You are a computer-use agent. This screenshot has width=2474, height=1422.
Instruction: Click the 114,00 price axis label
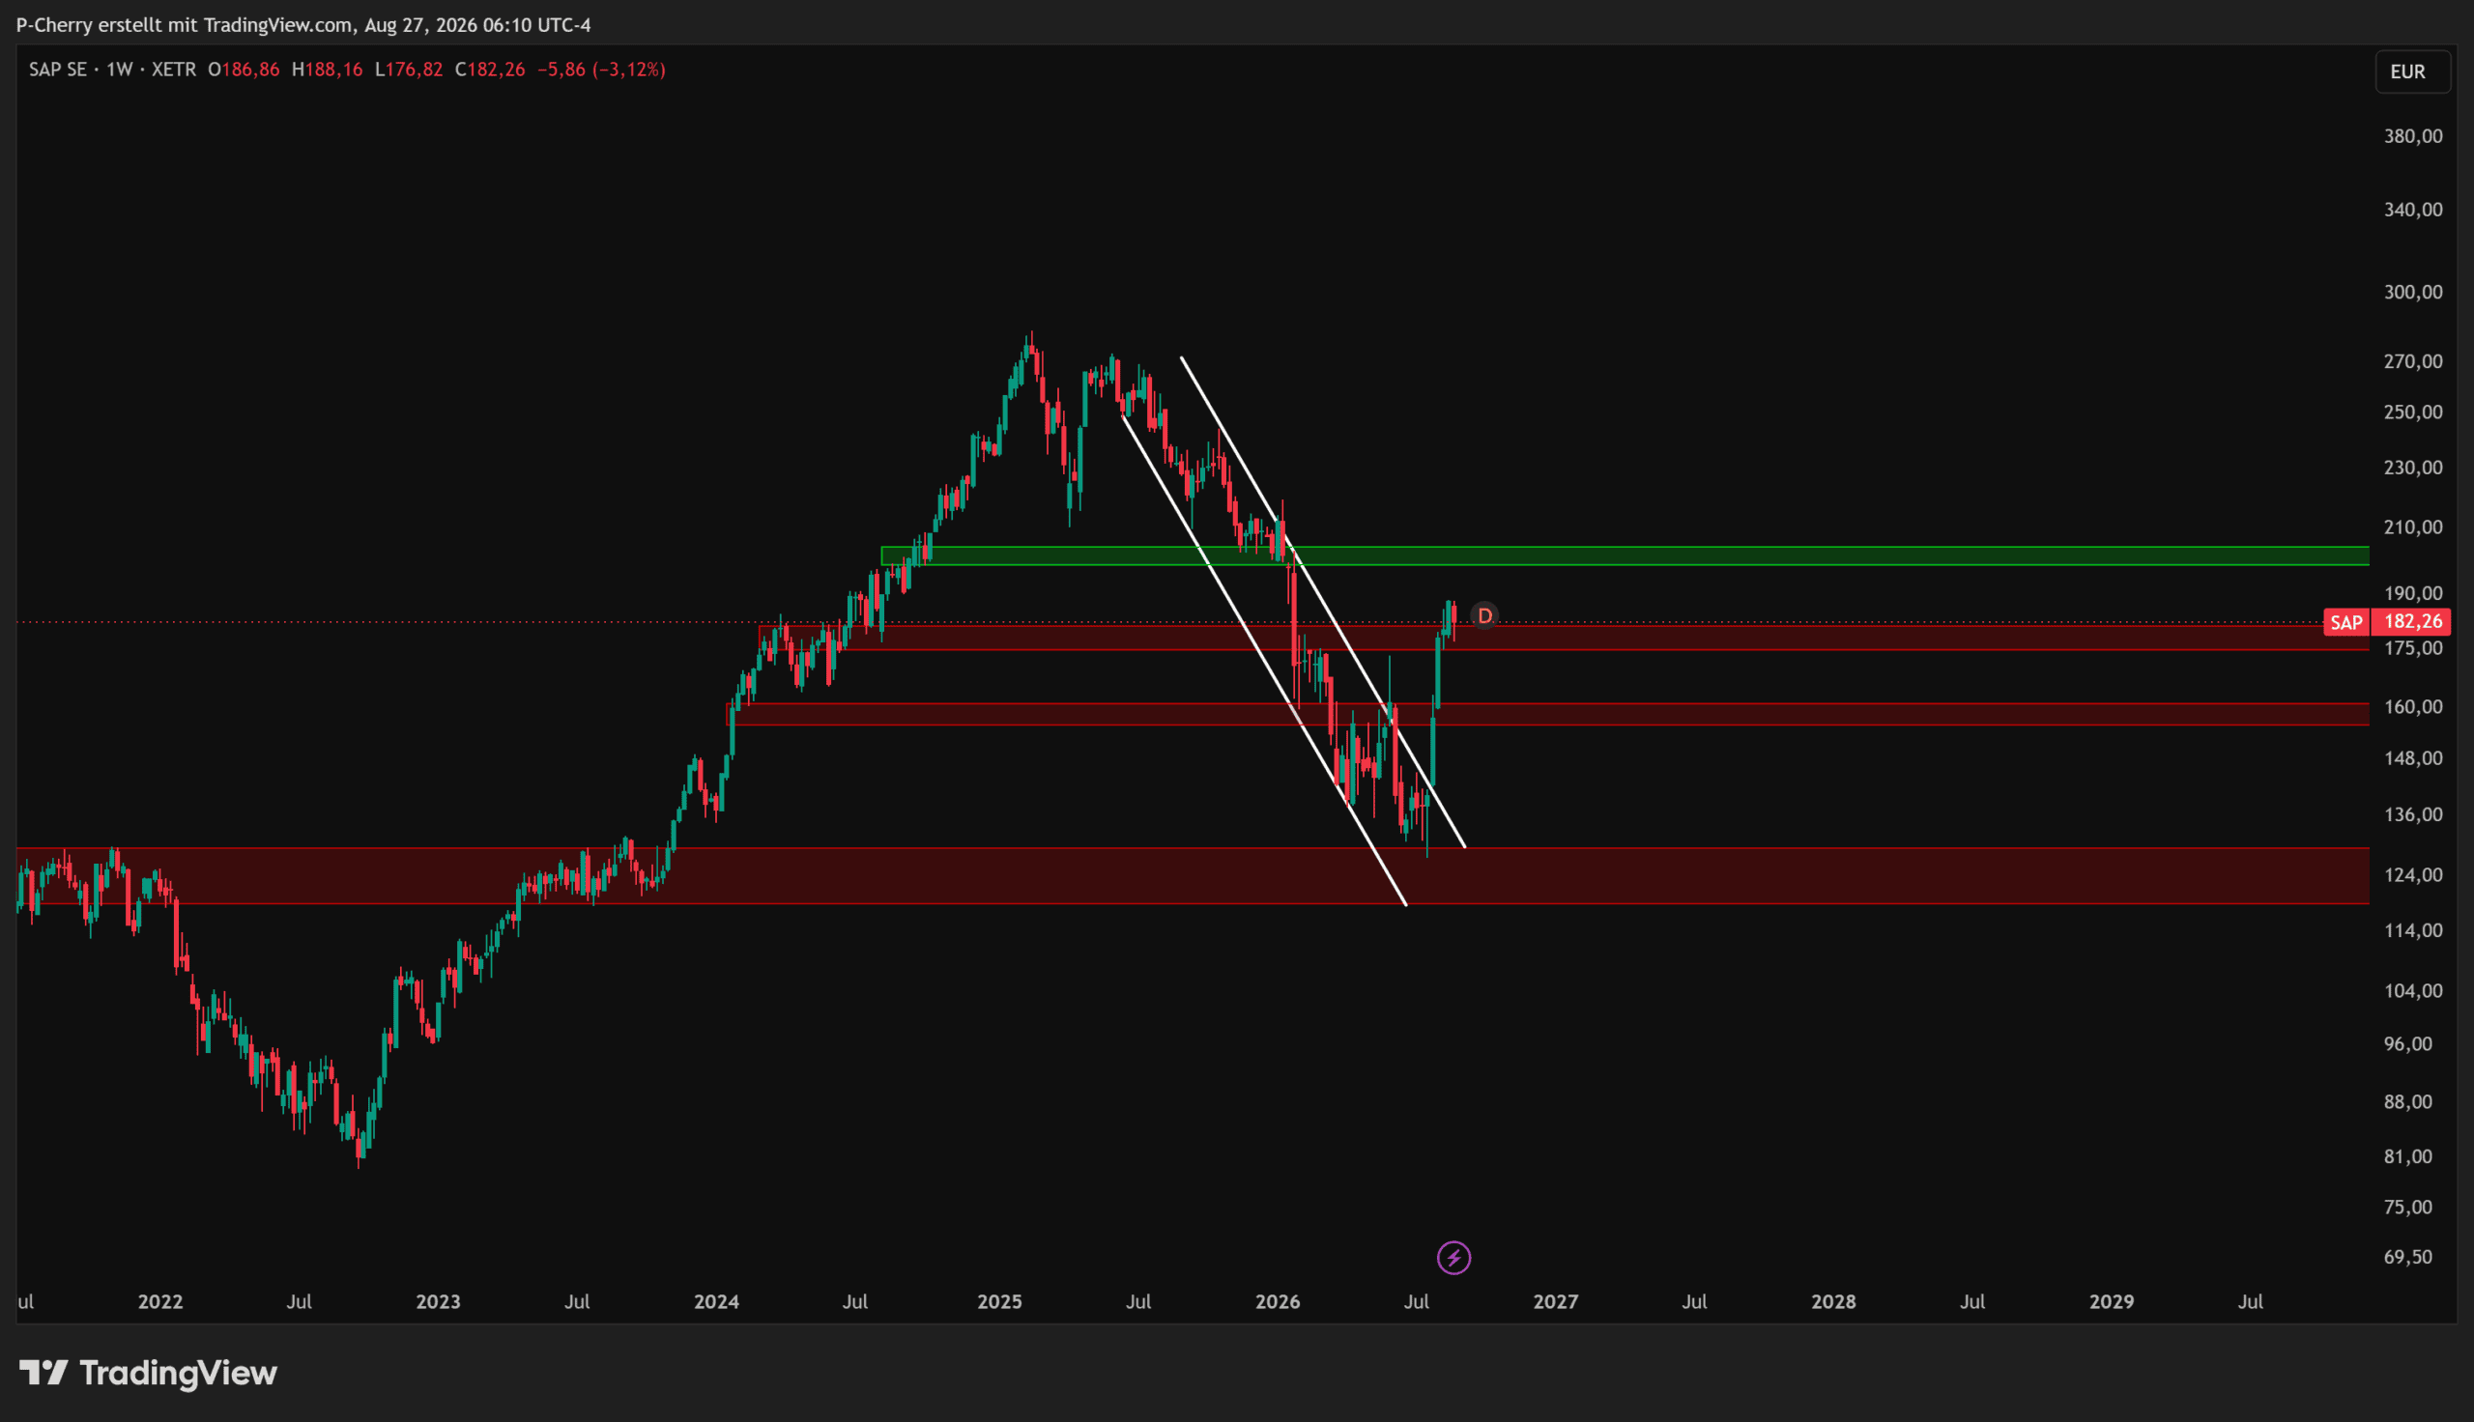coord(2412,930)
